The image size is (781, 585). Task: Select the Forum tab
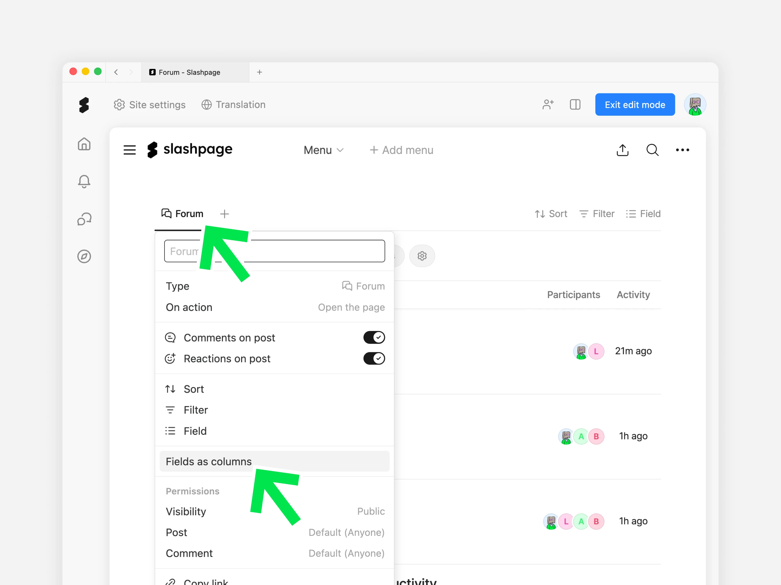(x=182, y=214)
